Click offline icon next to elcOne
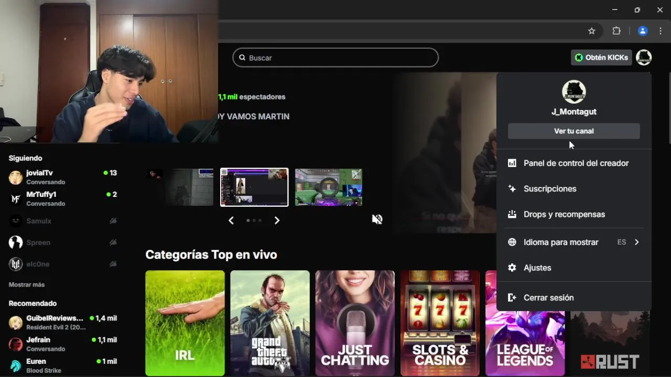 pyautogui.click(x=113, y=264)
